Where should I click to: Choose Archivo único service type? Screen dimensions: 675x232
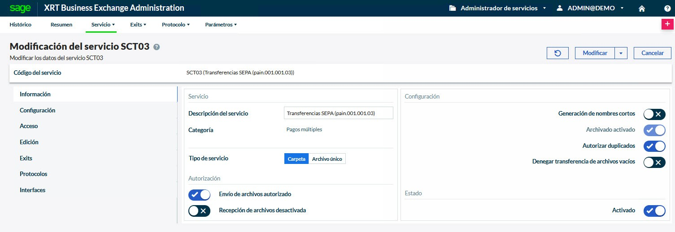pos(327,159)
